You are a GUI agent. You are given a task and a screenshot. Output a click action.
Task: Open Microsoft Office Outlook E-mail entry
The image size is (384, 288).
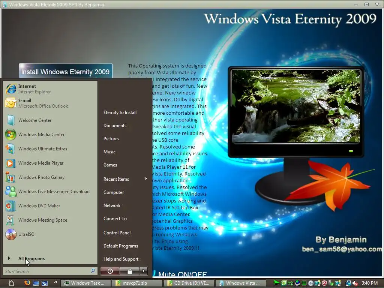(50, 103)
